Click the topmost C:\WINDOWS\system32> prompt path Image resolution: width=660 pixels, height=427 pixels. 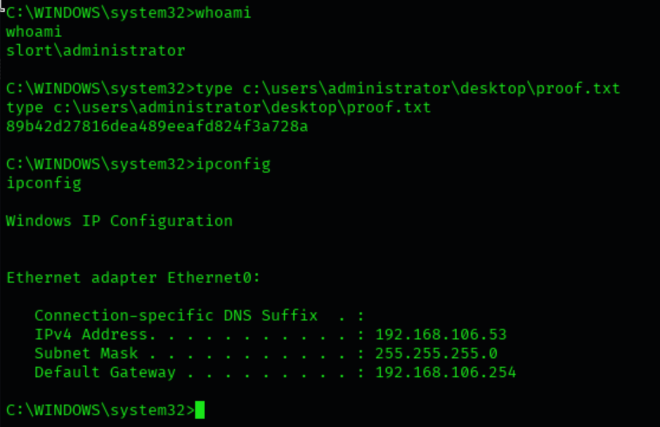[x=100, y=13]
